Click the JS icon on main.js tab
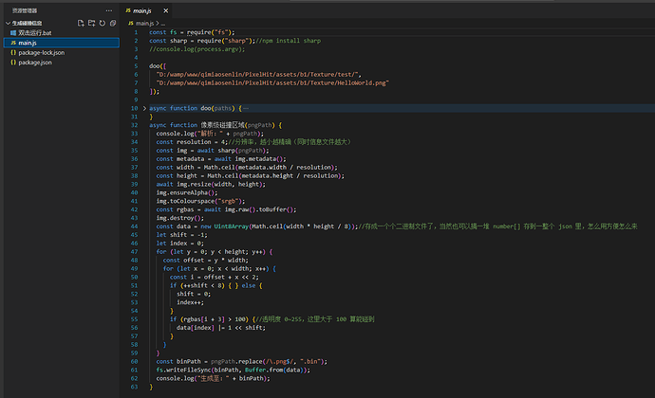655x398 pixels. pos(129,9)
